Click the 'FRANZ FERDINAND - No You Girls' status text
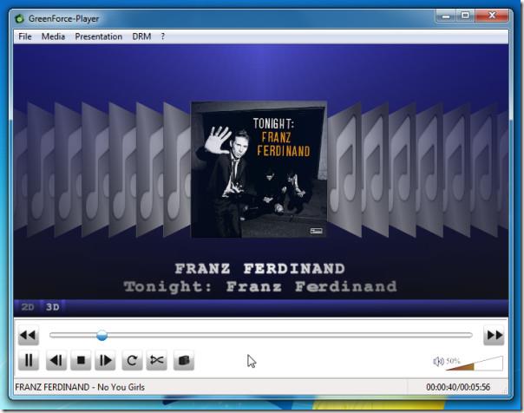The width and height of the screenshot is (524, 413). coord(80,387)
